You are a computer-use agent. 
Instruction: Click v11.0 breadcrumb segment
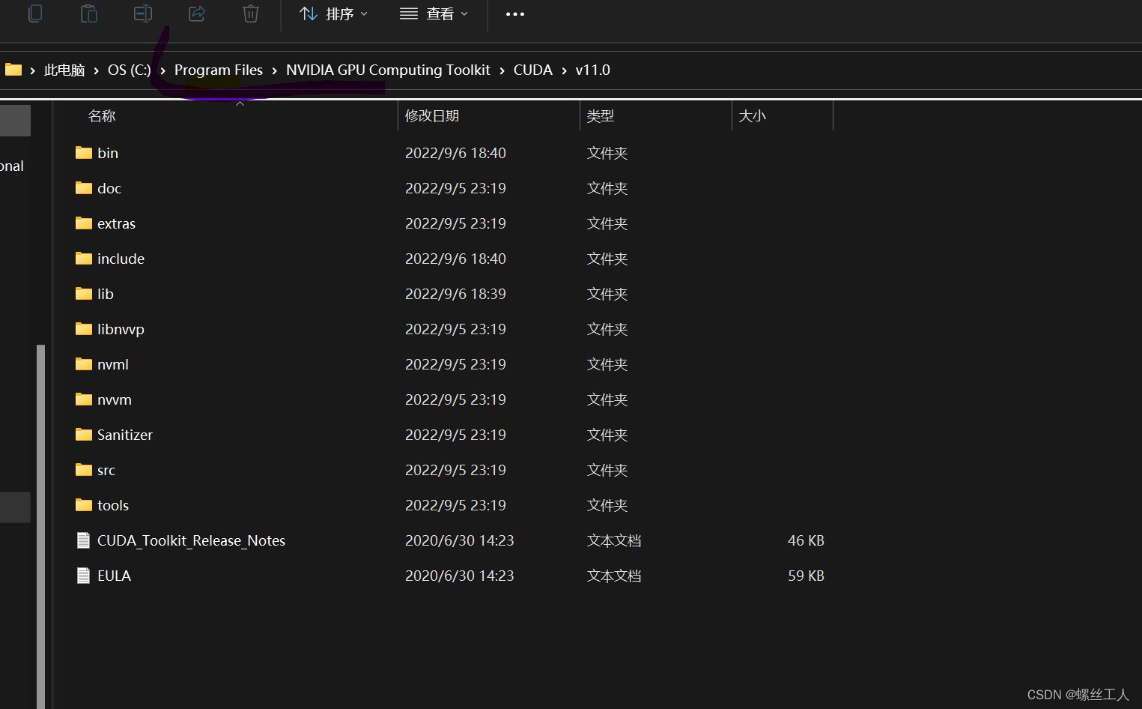[593, 70]
